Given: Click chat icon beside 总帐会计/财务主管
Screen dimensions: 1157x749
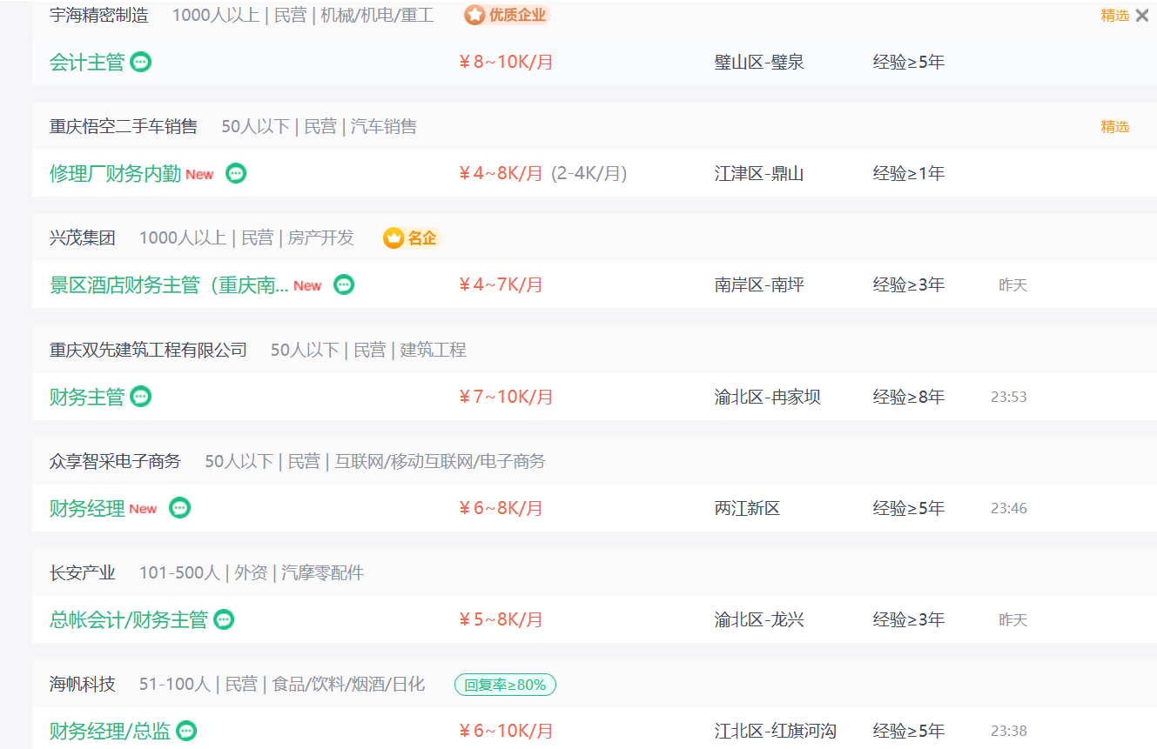Looking at the screenshot, I should pyautogui.click(x=224, y=619).
